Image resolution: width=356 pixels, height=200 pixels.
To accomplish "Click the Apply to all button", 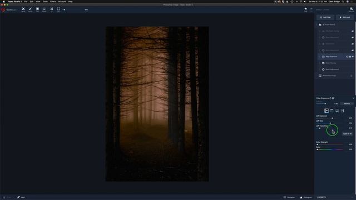I will point(347,134).
